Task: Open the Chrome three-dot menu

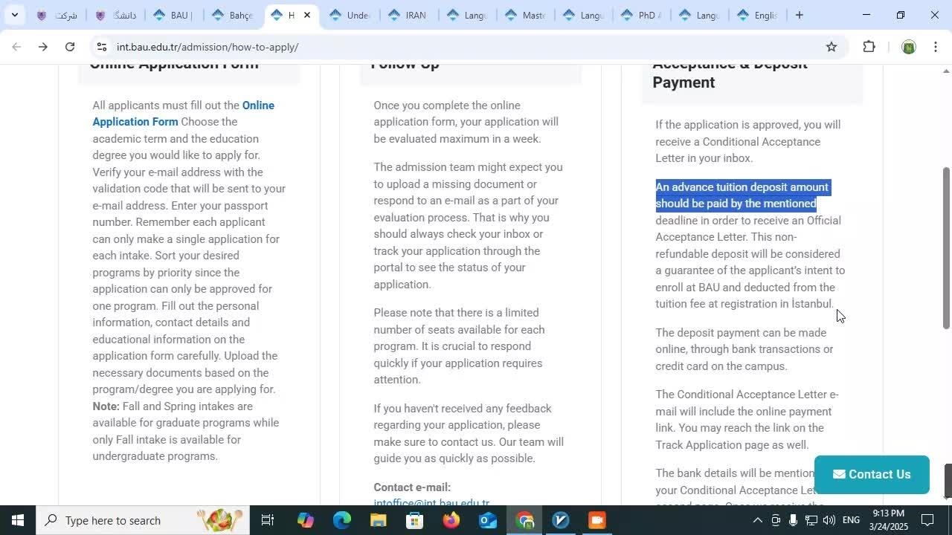Action: (x=936, y=47)
